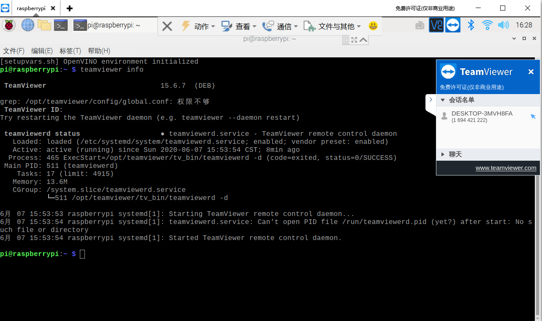Click the clock showing 16:28
Viewport: 542px width, 321px height.
pos(524,25)
